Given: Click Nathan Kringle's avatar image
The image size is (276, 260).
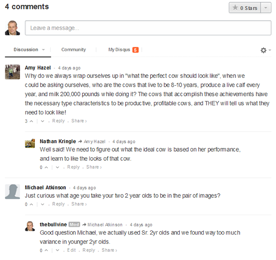Looking at the screenshot, I should (x=30, y=143).
